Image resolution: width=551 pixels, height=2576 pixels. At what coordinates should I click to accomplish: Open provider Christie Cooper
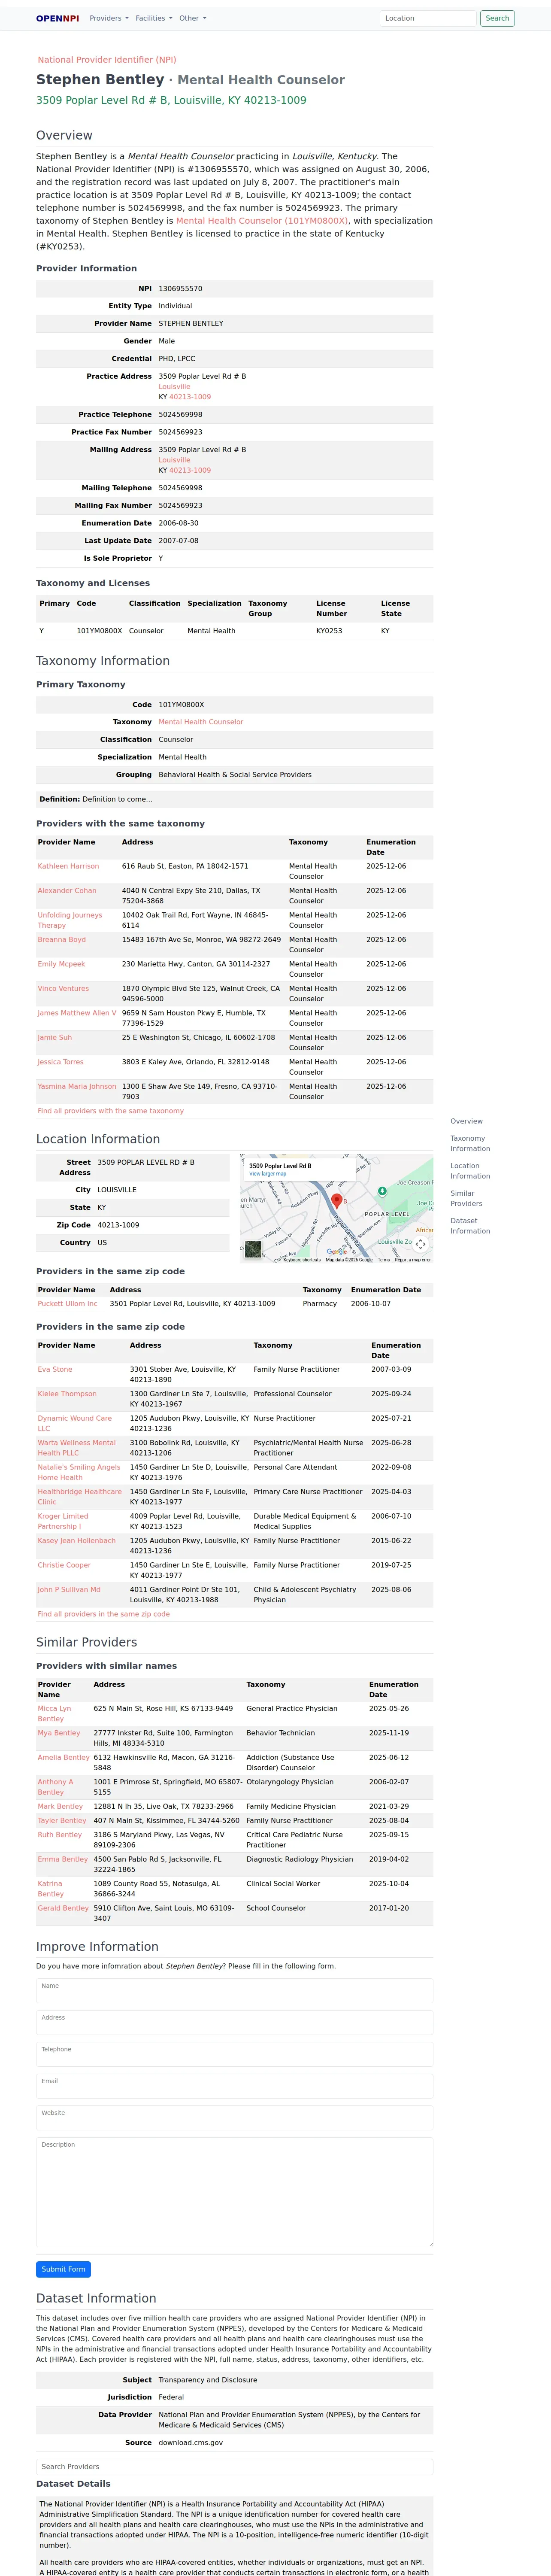[x=64, y=1565]
